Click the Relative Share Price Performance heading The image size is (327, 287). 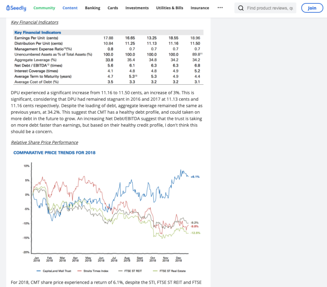[x=44, y=142]
